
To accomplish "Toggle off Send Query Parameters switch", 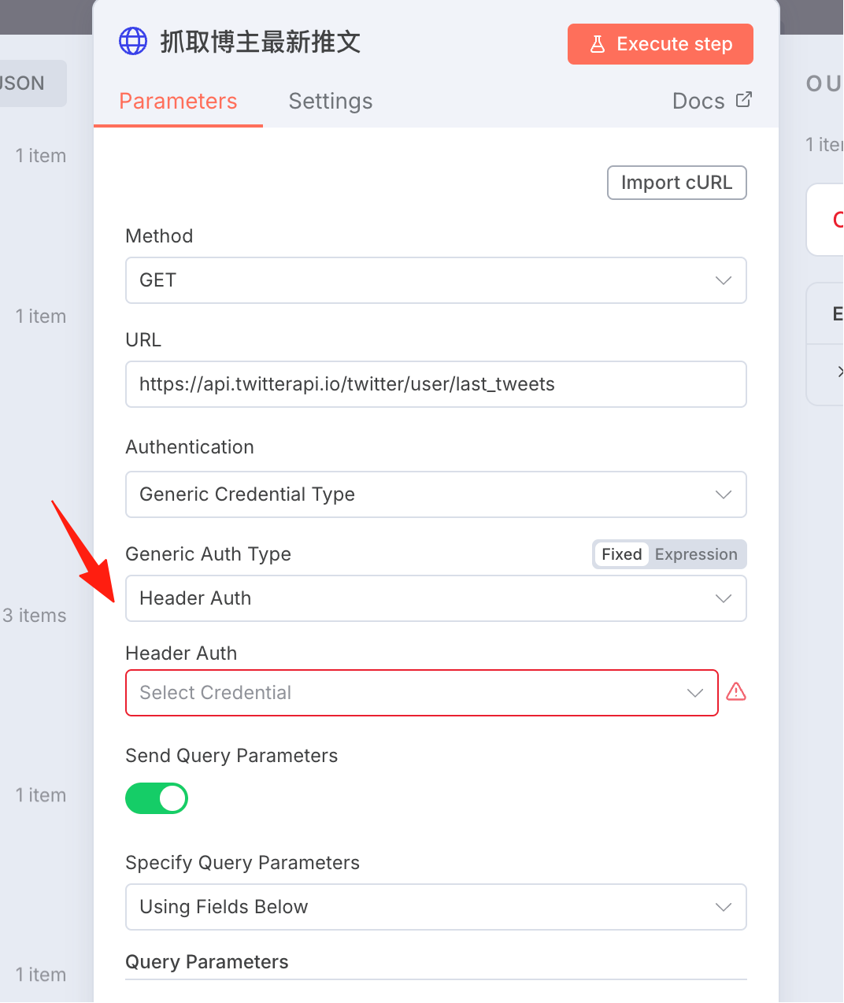I will click(157, 798).
